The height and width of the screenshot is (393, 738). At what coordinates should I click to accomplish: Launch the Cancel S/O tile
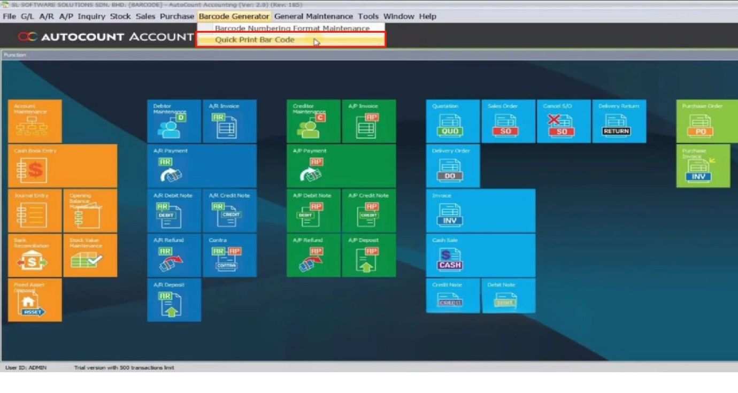pos(564,121)
